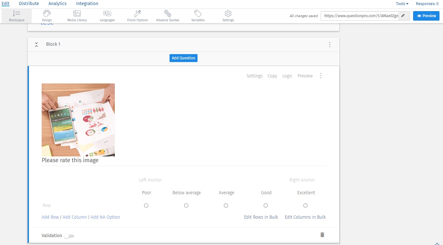Screen dimensions: 443x245
Task: Collapse Block 1 using the chevron
Action: tap(36, 44)
